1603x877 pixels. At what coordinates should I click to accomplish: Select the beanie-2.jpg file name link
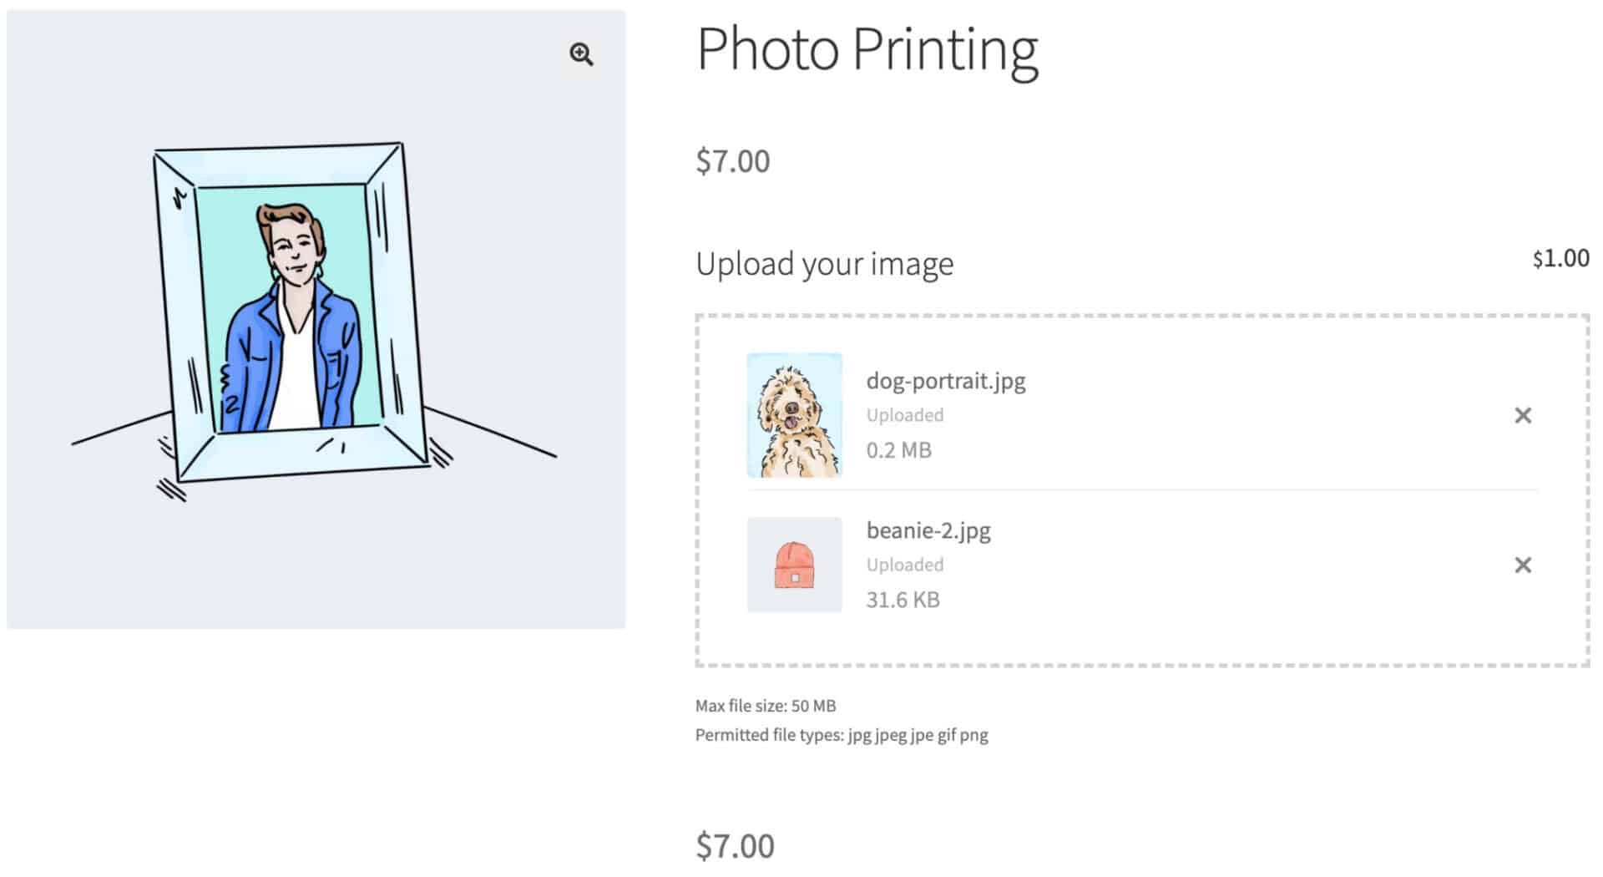click(928, 530)
